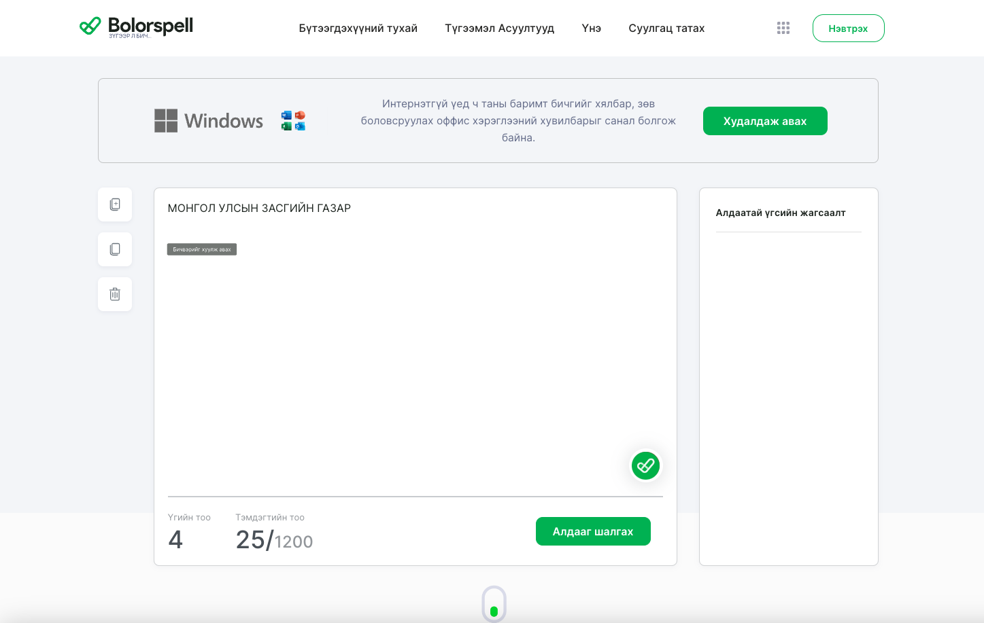984x623 pixels.
Task: Click the Outlook icon in the banner
Action: click(300, 126)
